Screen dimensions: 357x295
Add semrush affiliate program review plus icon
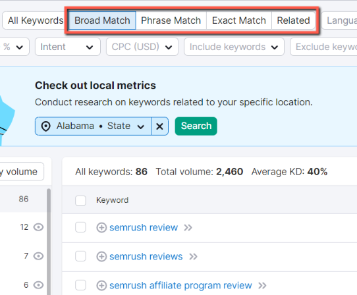(101, 285)
